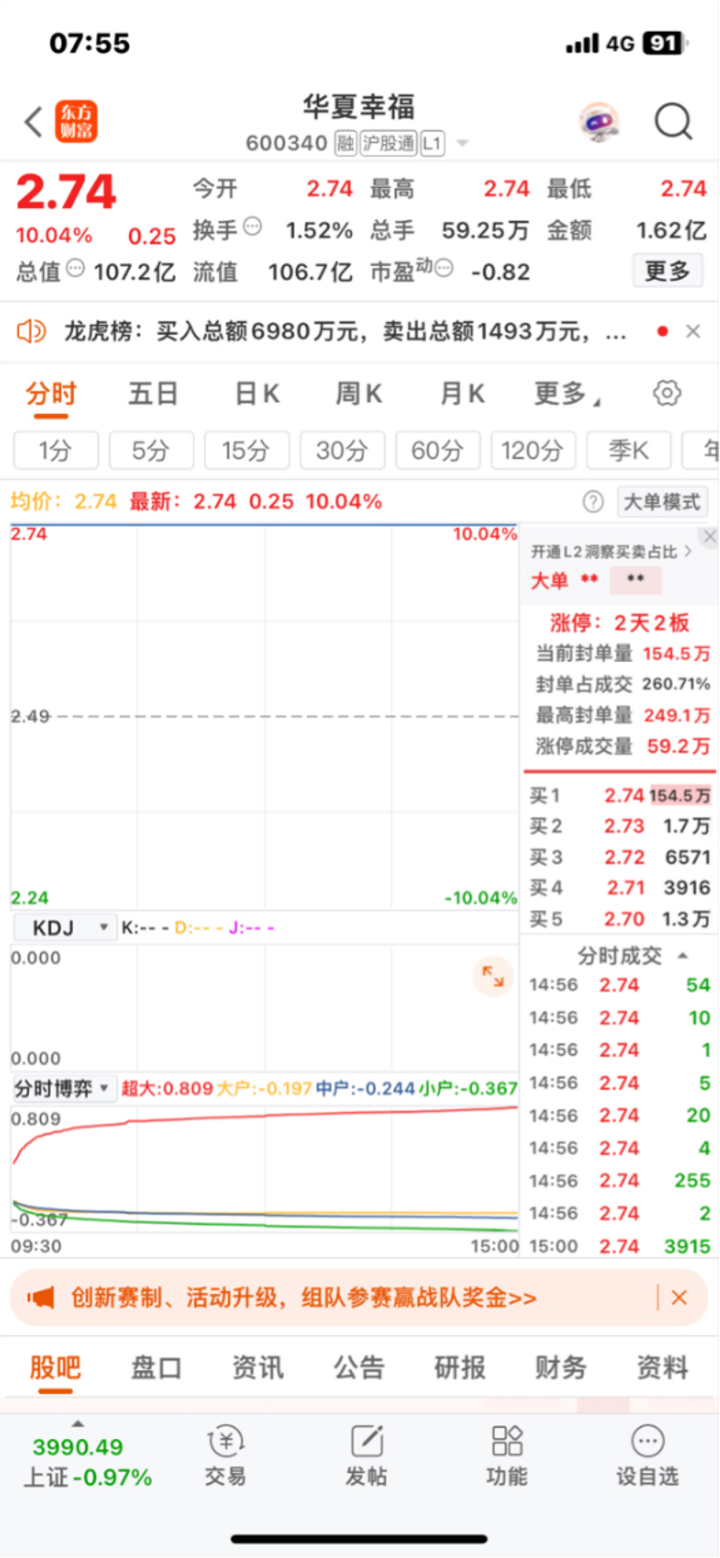Screen dimensions: 720x1558
Task: Select the 买1 order book row
Action: 620,795
